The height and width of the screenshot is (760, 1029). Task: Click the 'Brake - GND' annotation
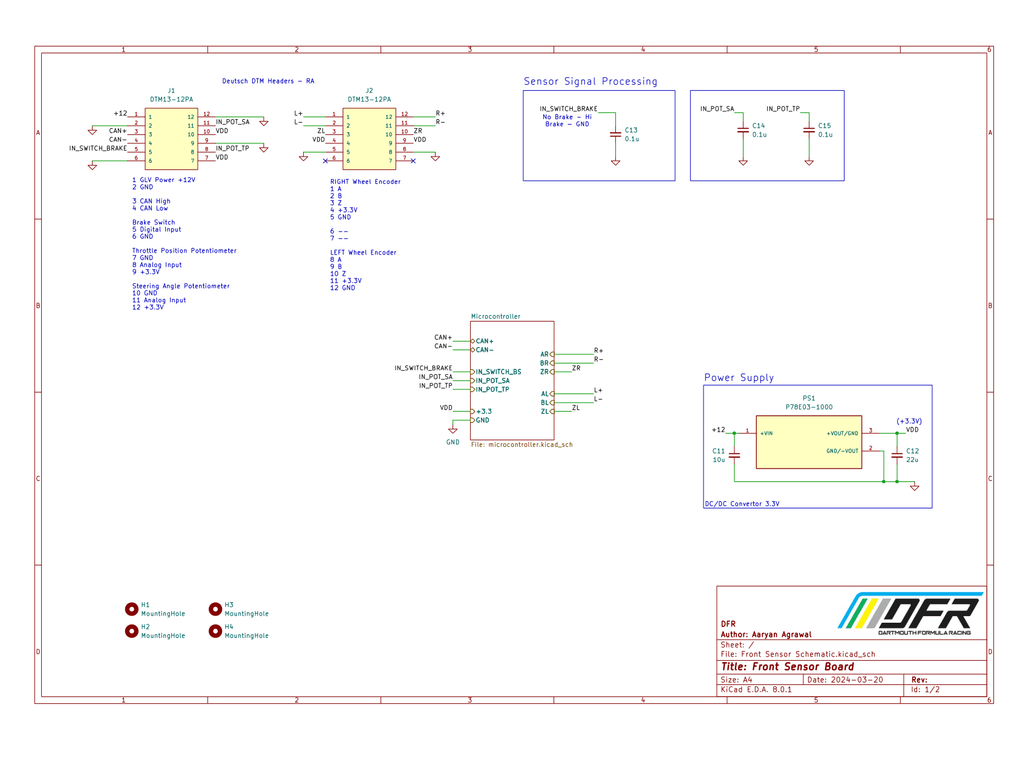click(x=567, y=124)
